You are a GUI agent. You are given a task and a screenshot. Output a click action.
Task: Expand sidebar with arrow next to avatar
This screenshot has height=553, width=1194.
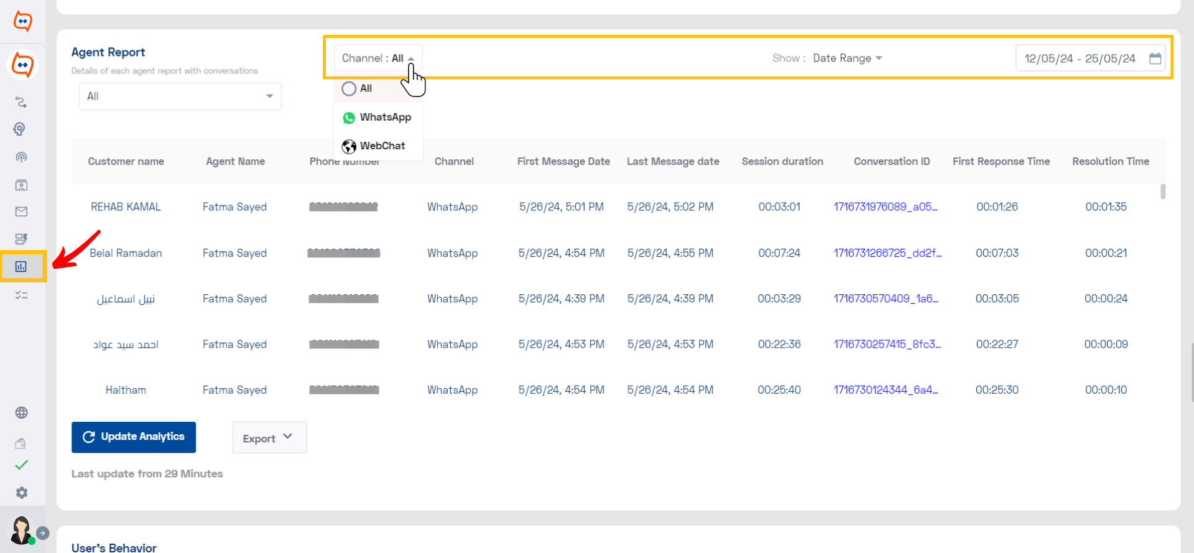pos(43,533)
